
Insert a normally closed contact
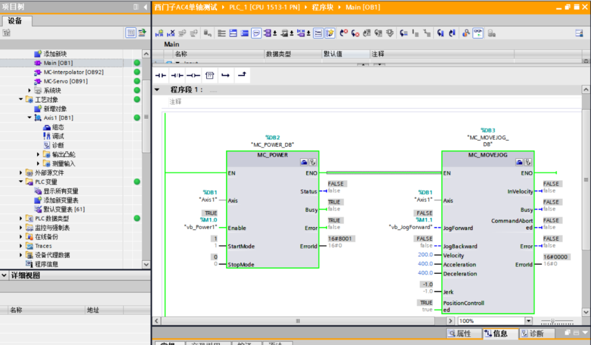[x=177, y=75]
